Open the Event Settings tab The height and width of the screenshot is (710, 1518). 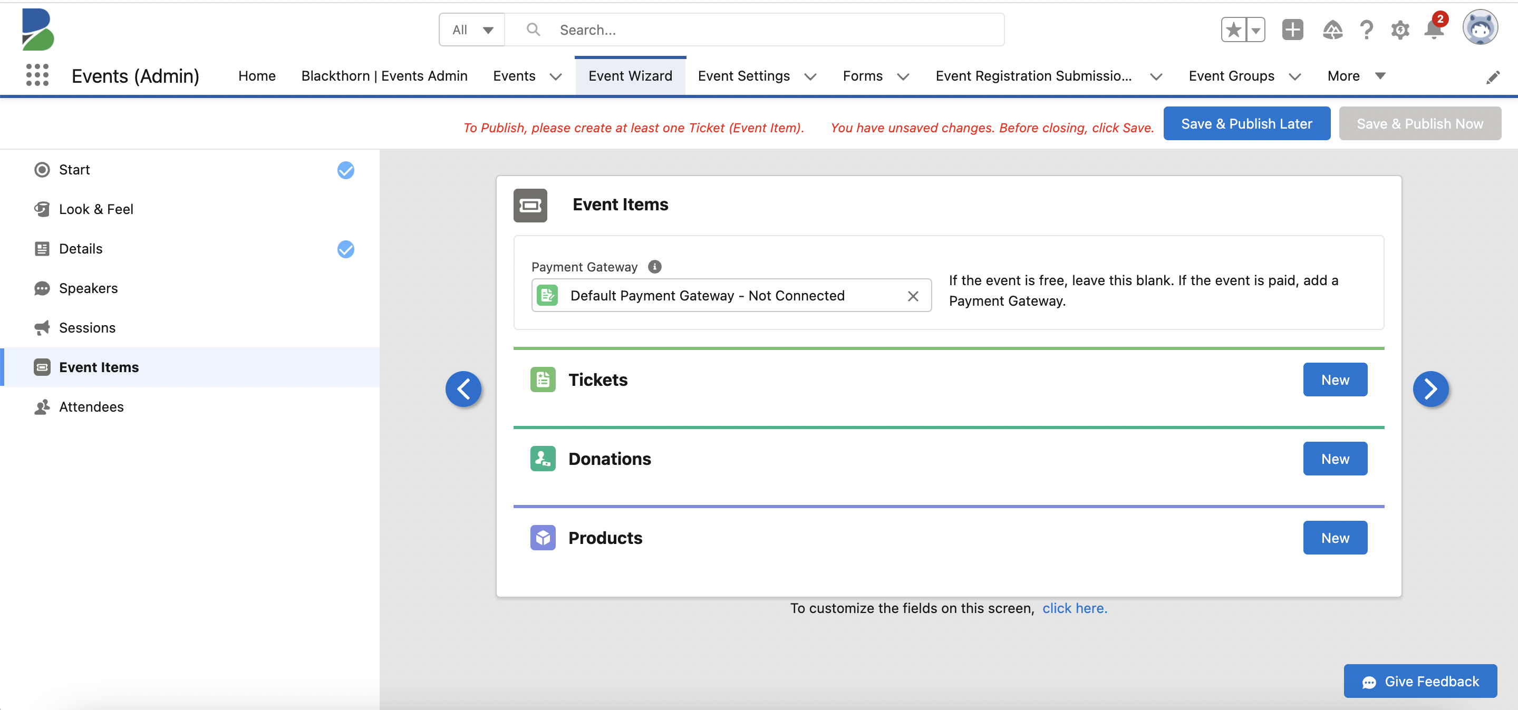743,76
